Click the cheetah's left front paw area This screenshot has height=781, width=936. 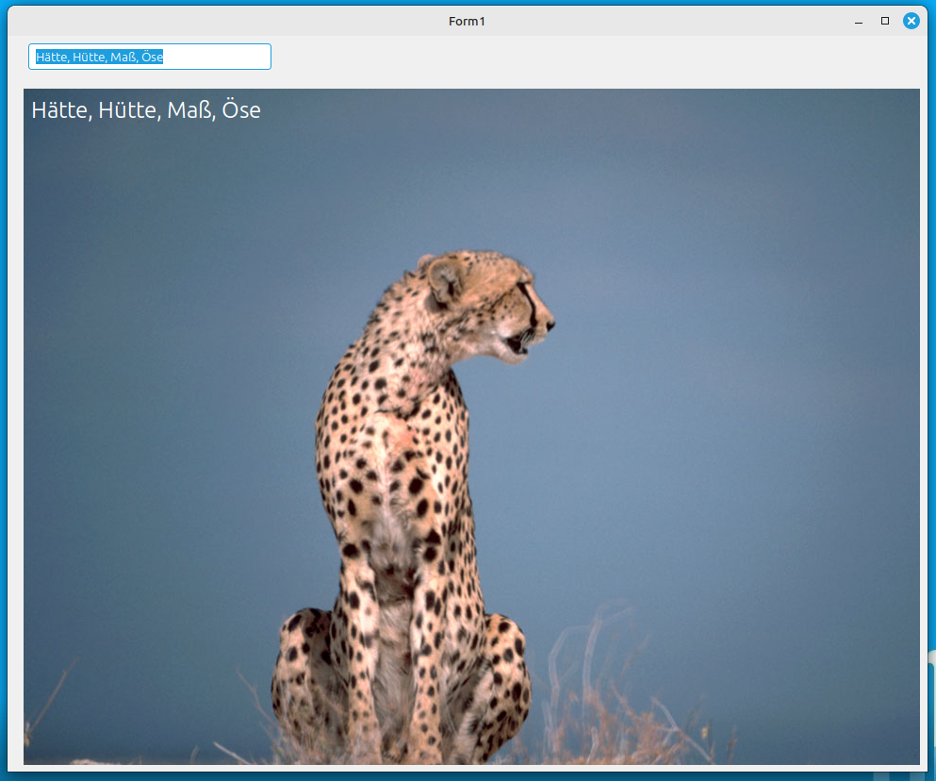pyautogui.click(x=364, y=735)
